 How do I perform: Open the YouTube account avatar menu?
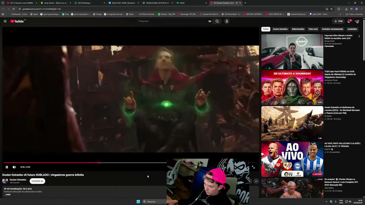[357, 21]
